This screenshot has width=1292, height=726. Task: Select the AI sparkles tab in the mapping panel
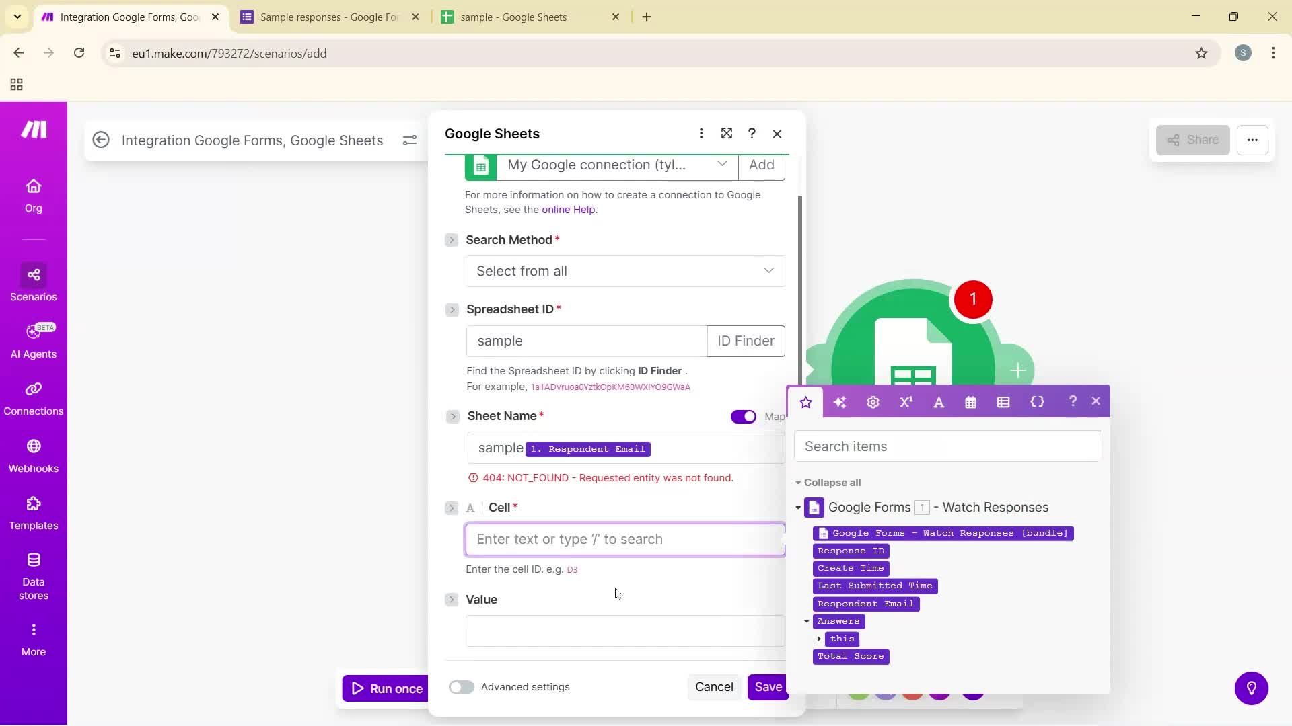[838, 402]
